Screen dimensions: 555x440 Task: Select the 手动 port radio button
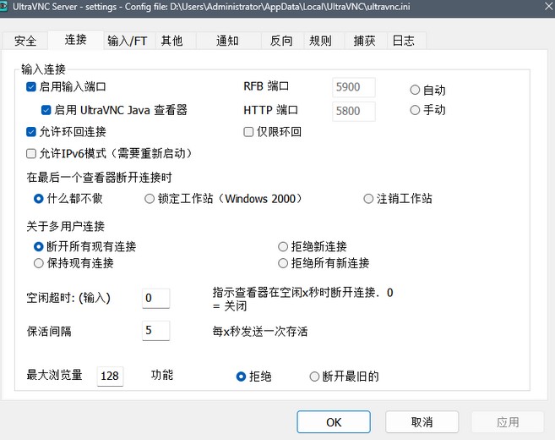(x=415, y=110)
